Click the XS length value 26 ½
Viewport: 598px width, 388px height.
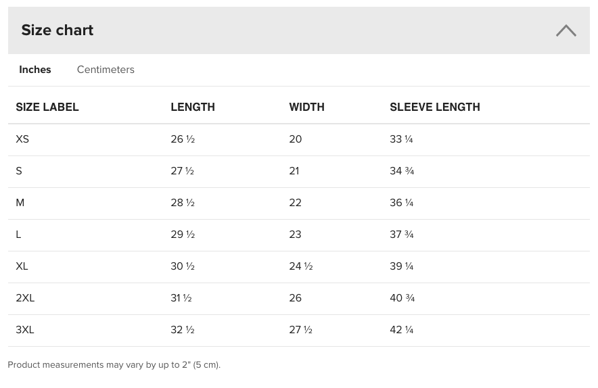(183, 139)
